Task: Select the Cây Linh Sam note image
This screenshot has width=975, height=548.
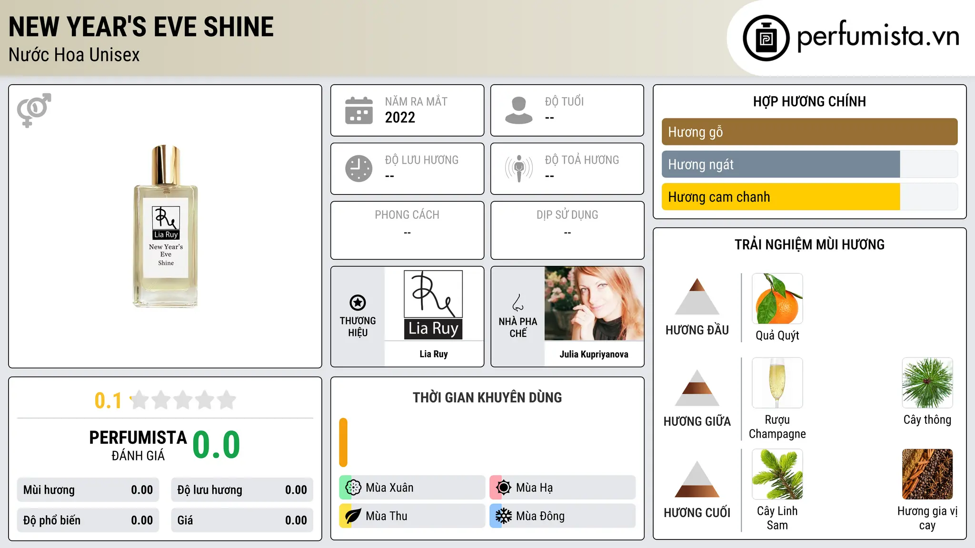Action: [777, 474]
